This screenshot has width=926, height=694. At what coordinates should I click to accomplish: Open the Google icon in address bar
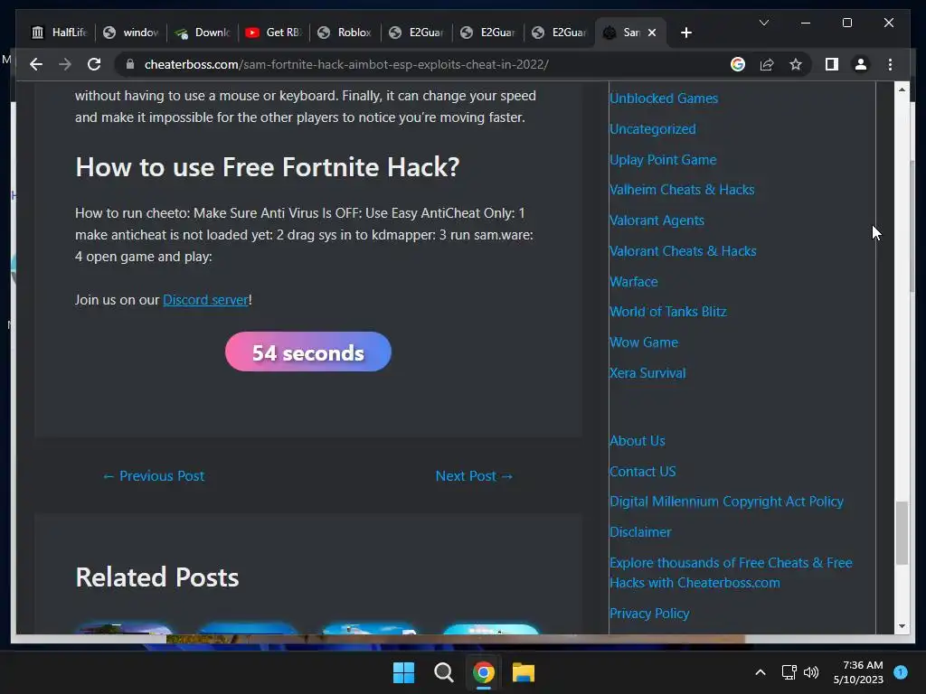[738, 64]
